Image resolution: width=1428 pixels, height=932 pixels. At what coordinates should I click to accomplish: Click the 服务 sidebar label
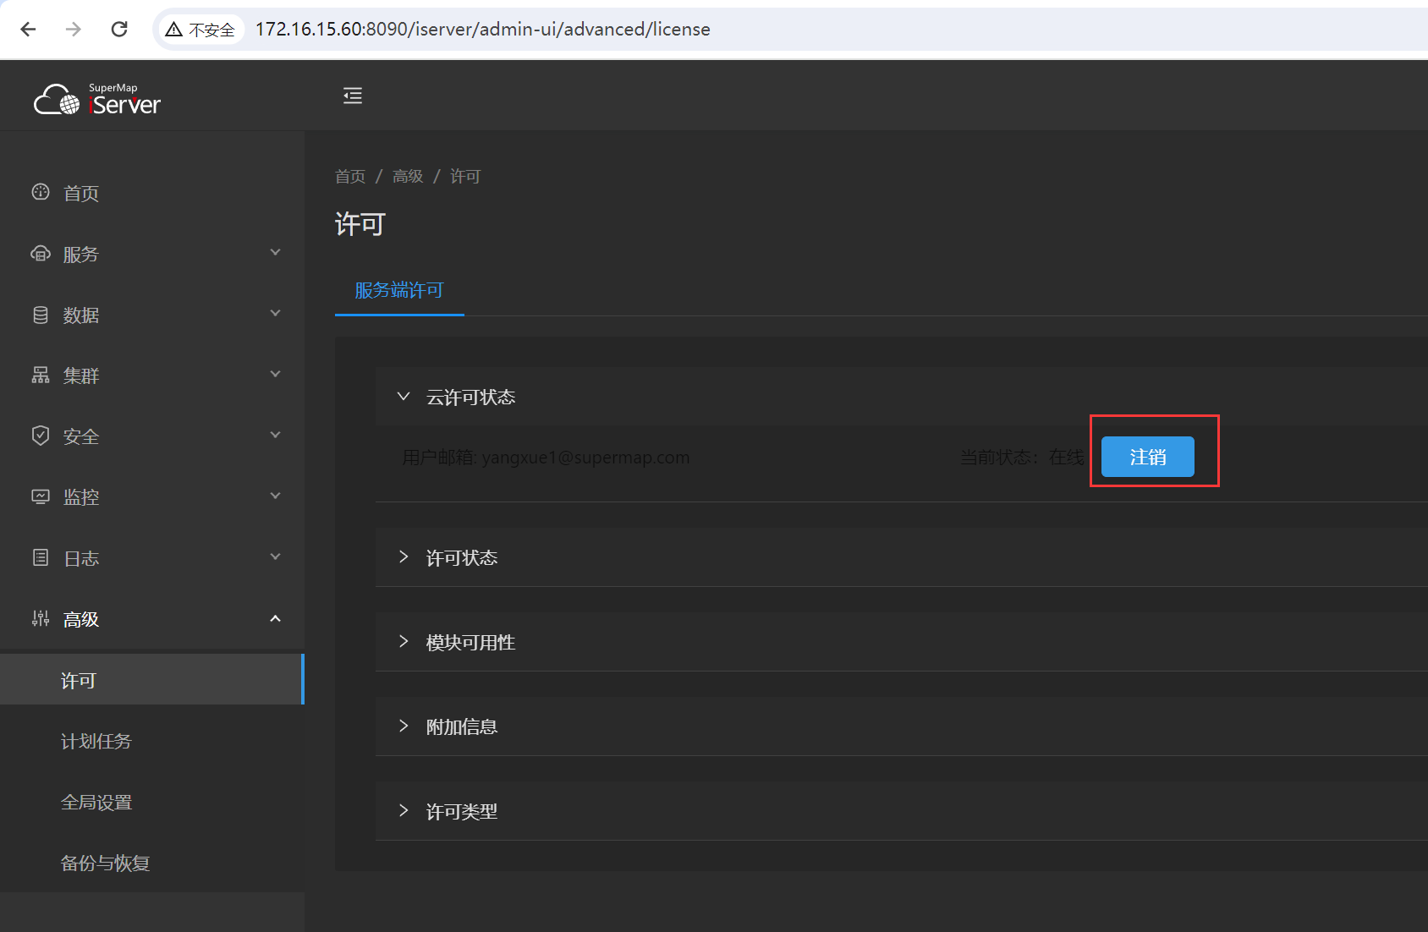coord(81,254)
